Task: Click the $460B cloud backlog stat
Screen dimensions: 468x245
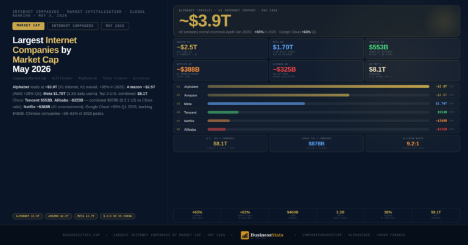Action: pos(292,215)
